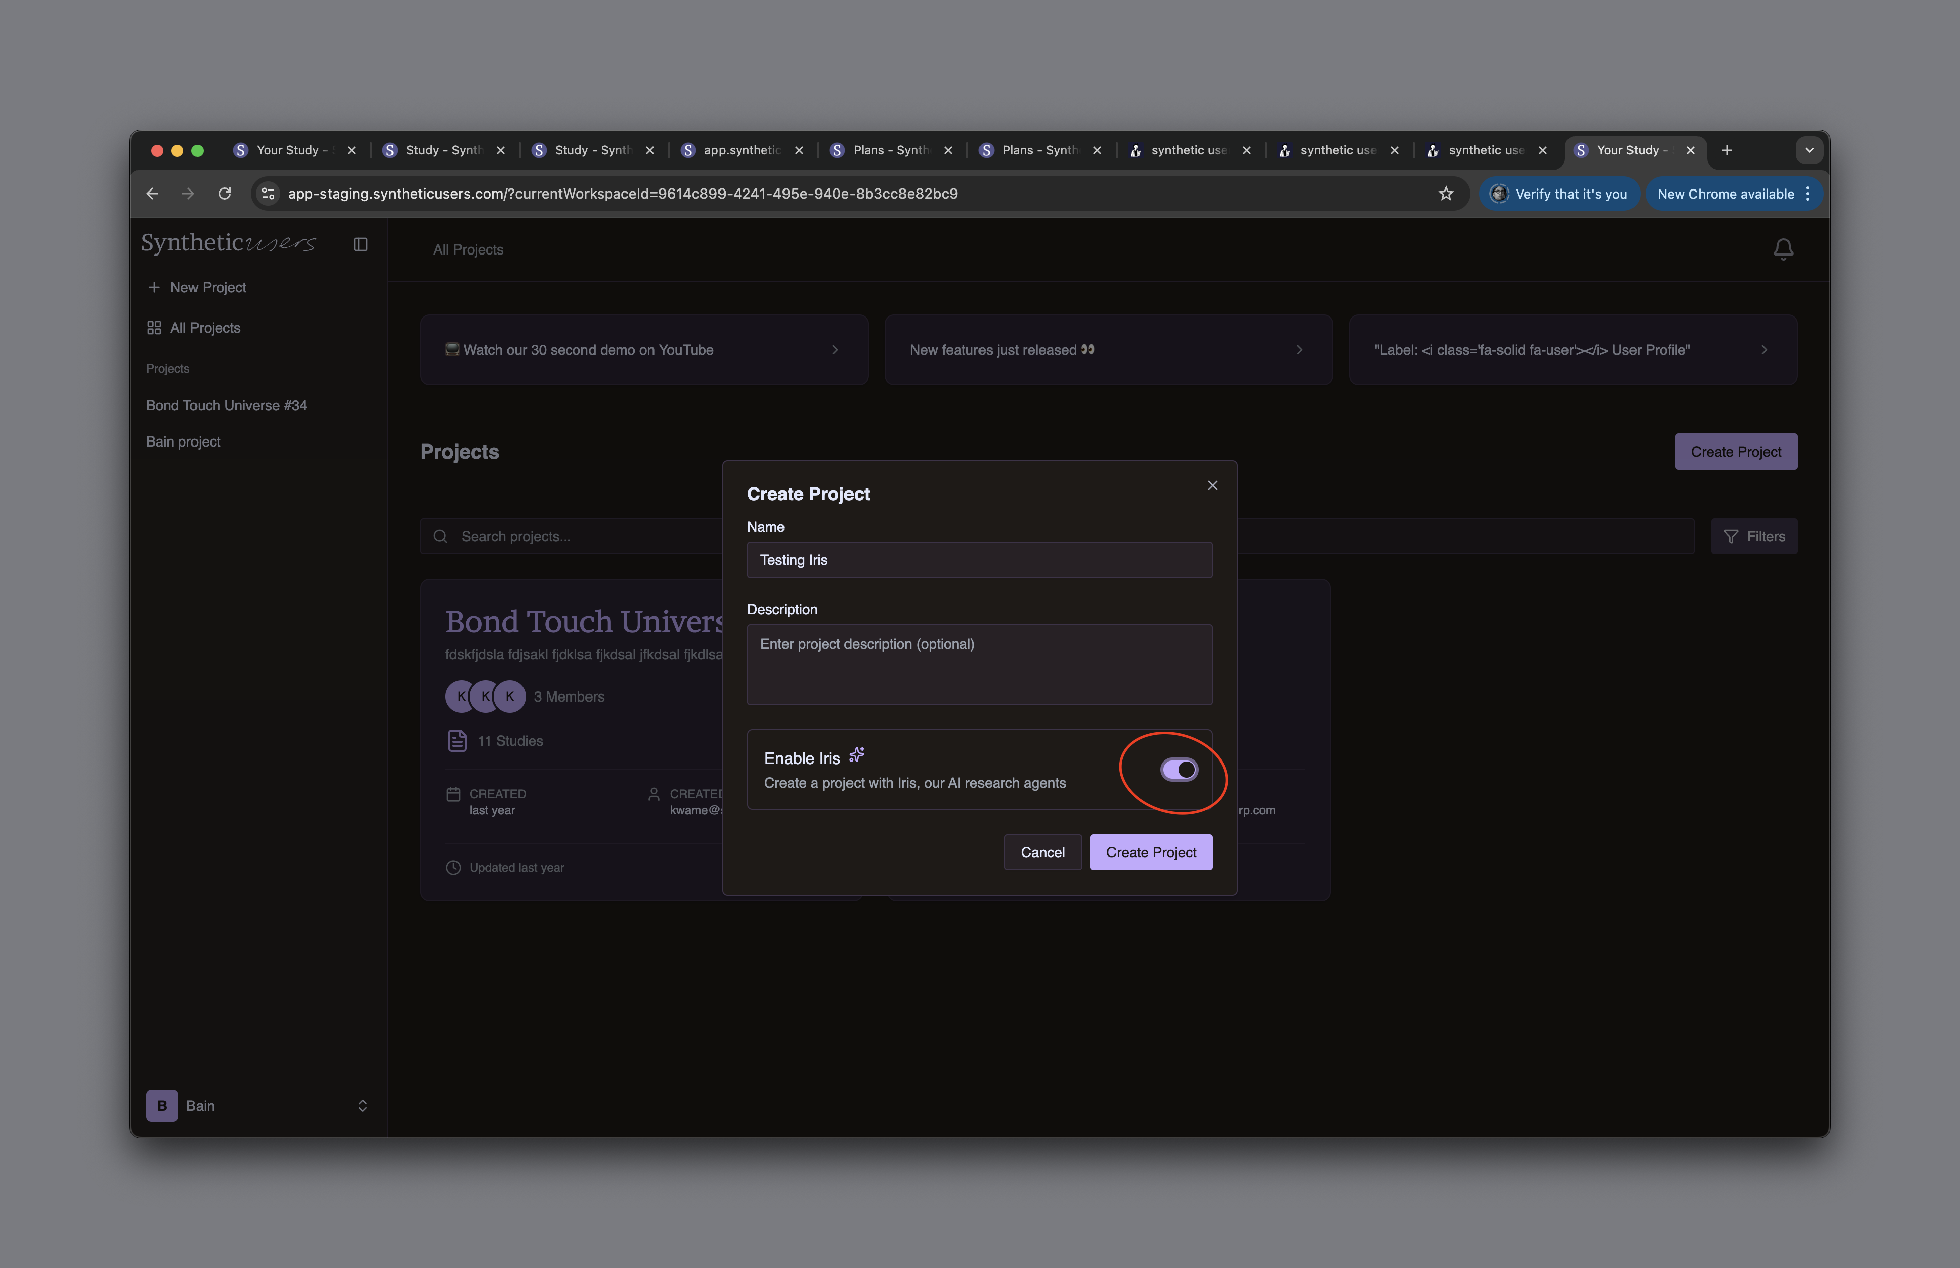The width and height of the screenshot is (1960, 1268).
Task: Collapse the sidebar panel icon
Action: (x=361, y=244)
